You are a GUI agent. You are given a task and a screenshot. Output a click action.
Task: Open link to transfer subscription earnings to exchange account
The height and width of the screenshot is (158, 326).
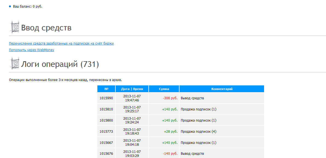pyautogui.click(x=61, y=44)
